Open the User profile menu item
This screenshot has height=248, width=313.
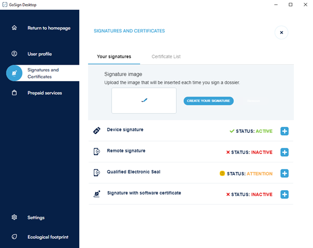pyautogui.click(x=39, y=54)
